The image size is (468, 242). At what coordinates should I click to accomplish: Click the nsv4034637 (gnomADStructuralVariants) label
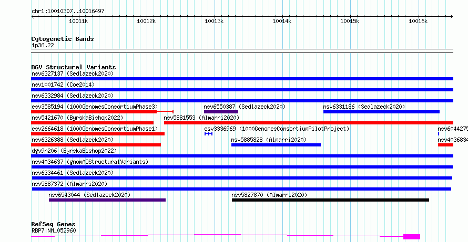pyautogui.click(x=90, y=162)
